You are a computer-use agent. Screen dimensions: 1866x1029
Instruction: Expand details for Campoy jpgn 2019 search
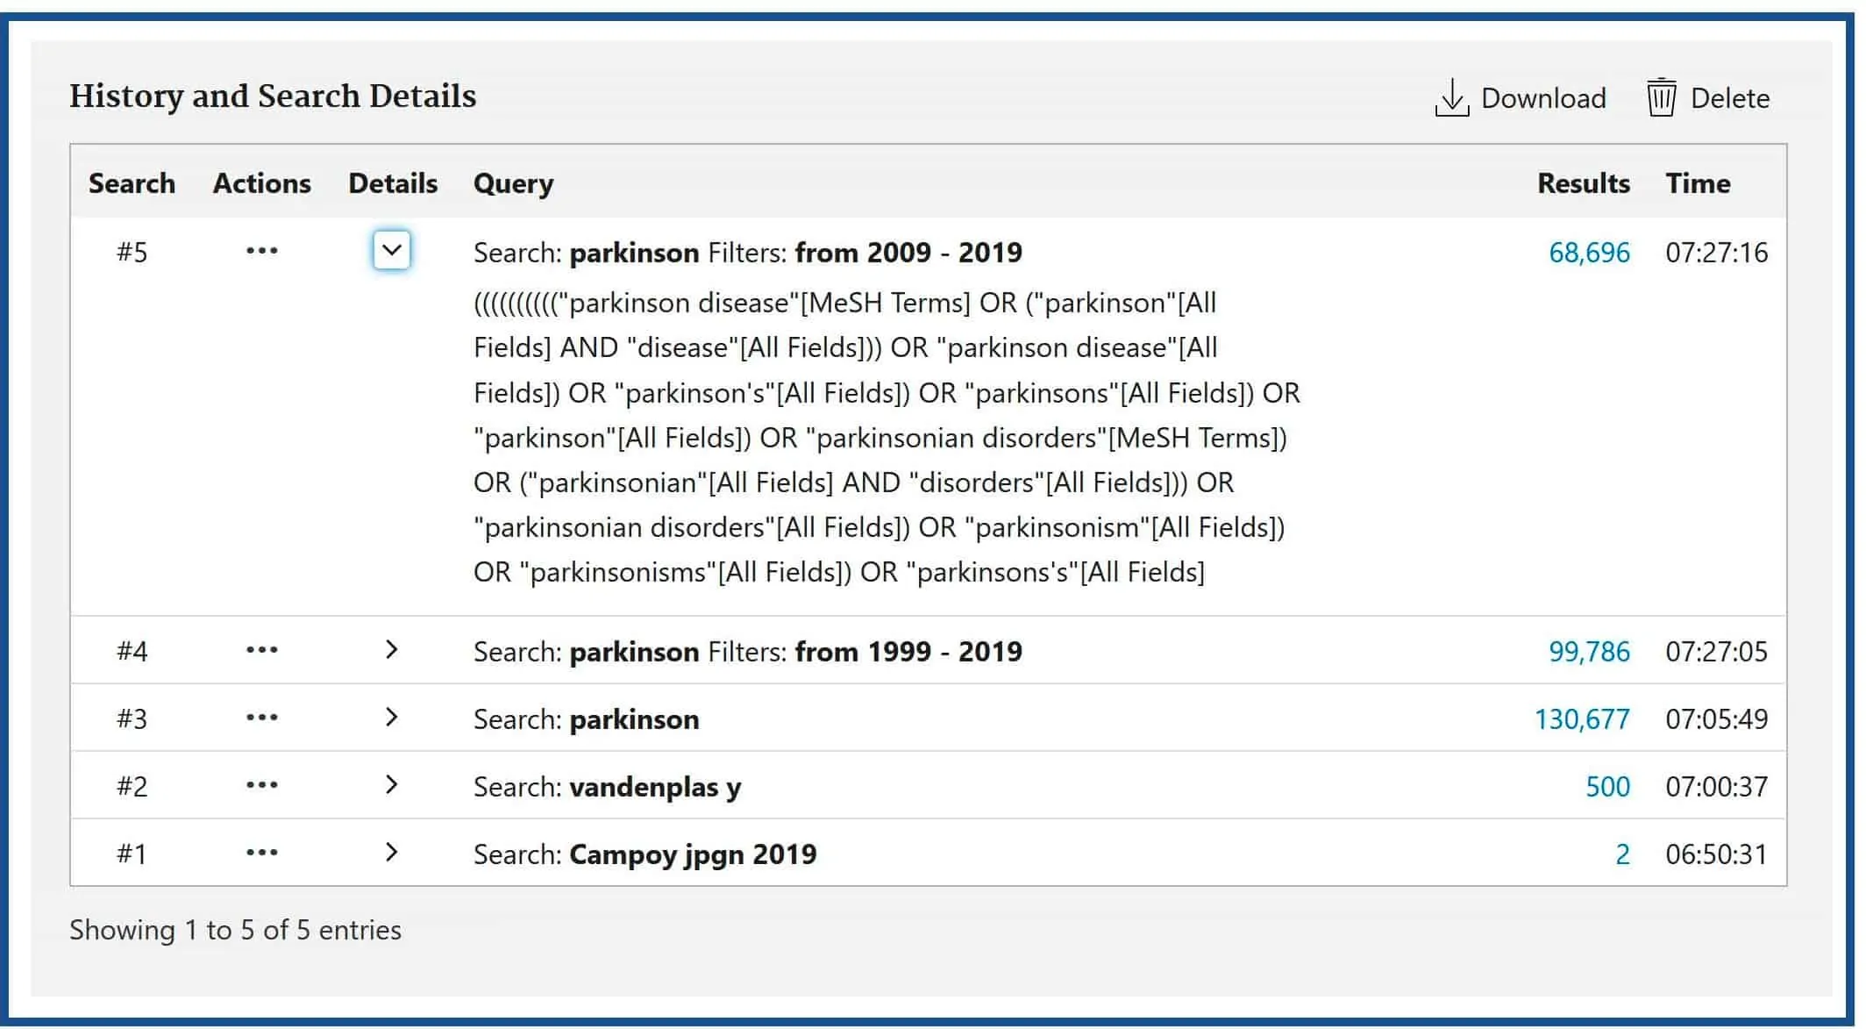point(392,853)
